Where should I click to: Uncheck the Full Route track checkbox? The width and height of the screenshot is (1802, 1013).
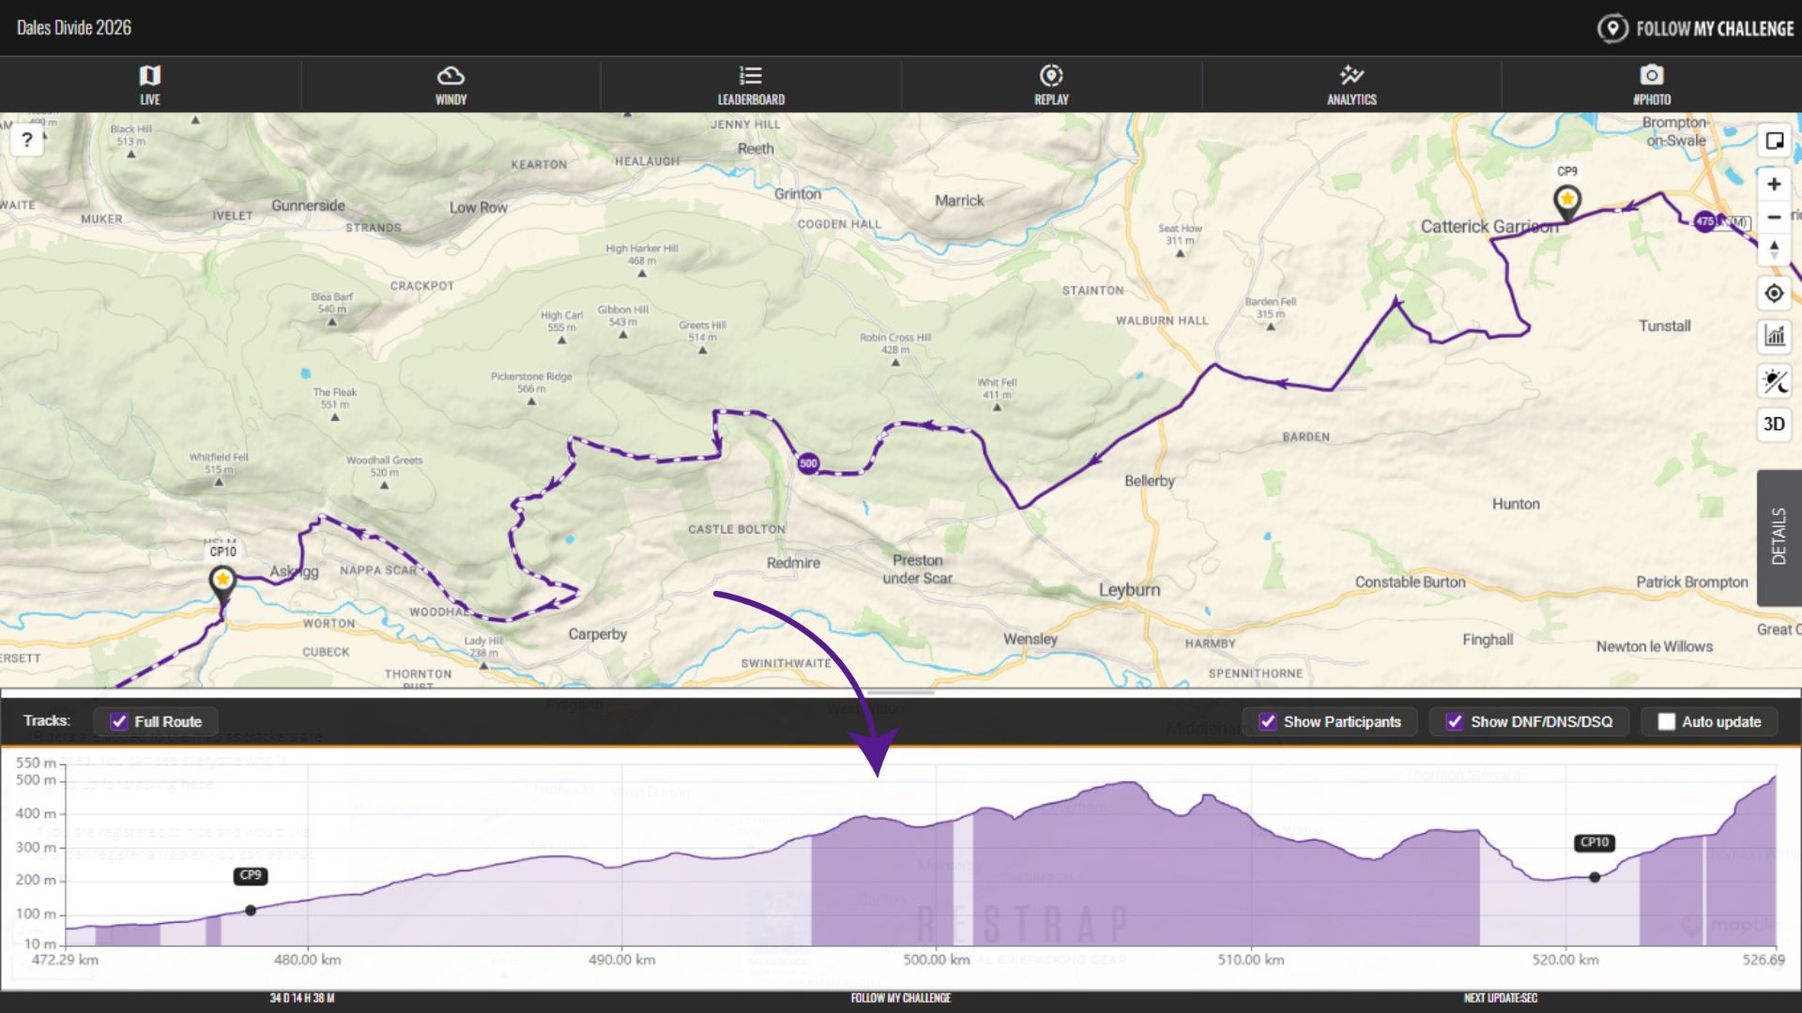119,721
